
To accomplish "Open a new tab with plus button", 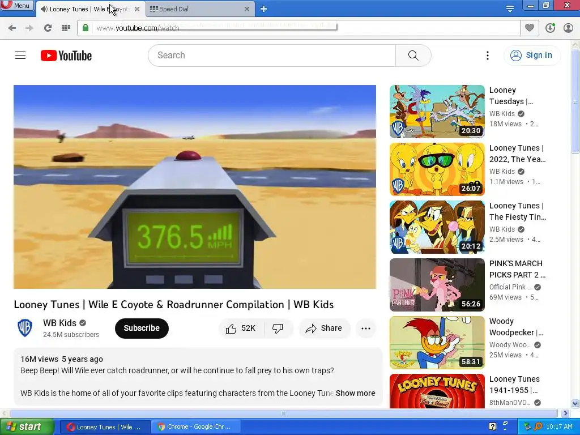I will point(263,9).
